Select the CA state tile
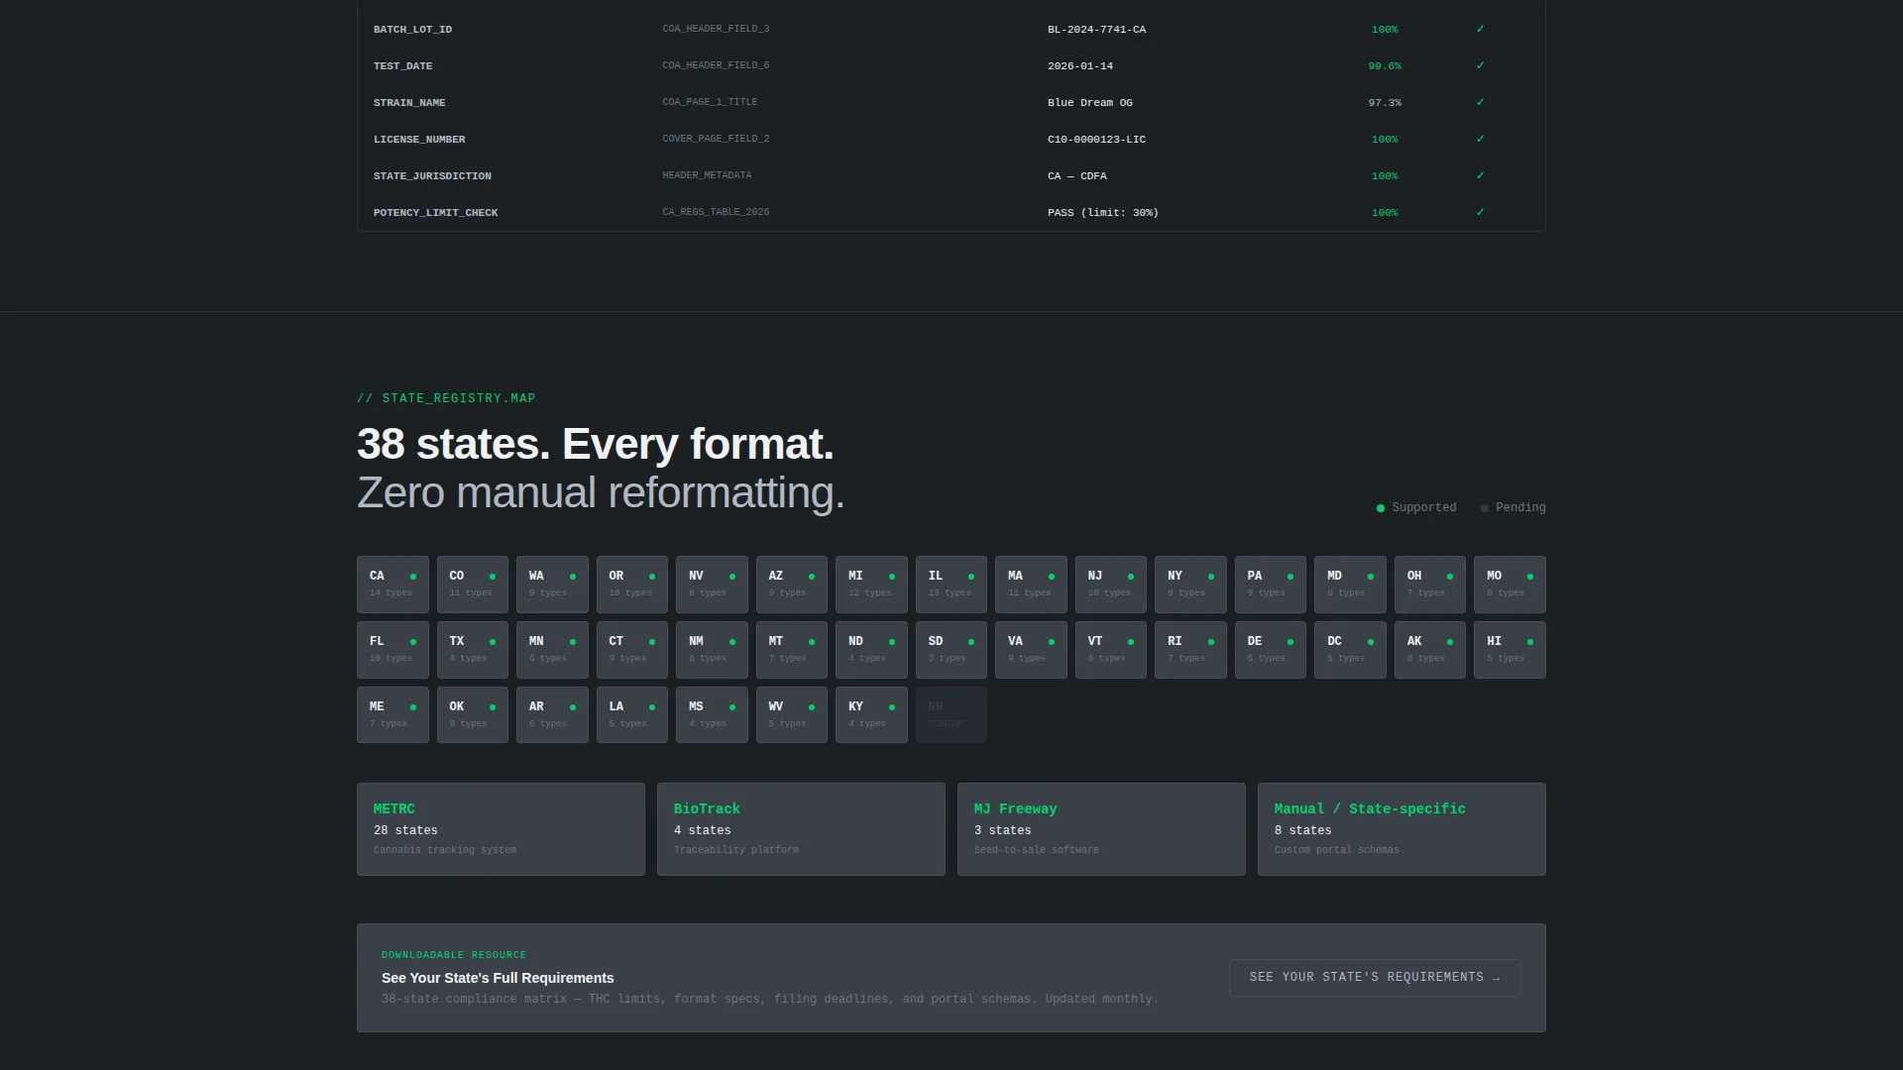The image size is (1903, 1070). (x=392, y=585)
